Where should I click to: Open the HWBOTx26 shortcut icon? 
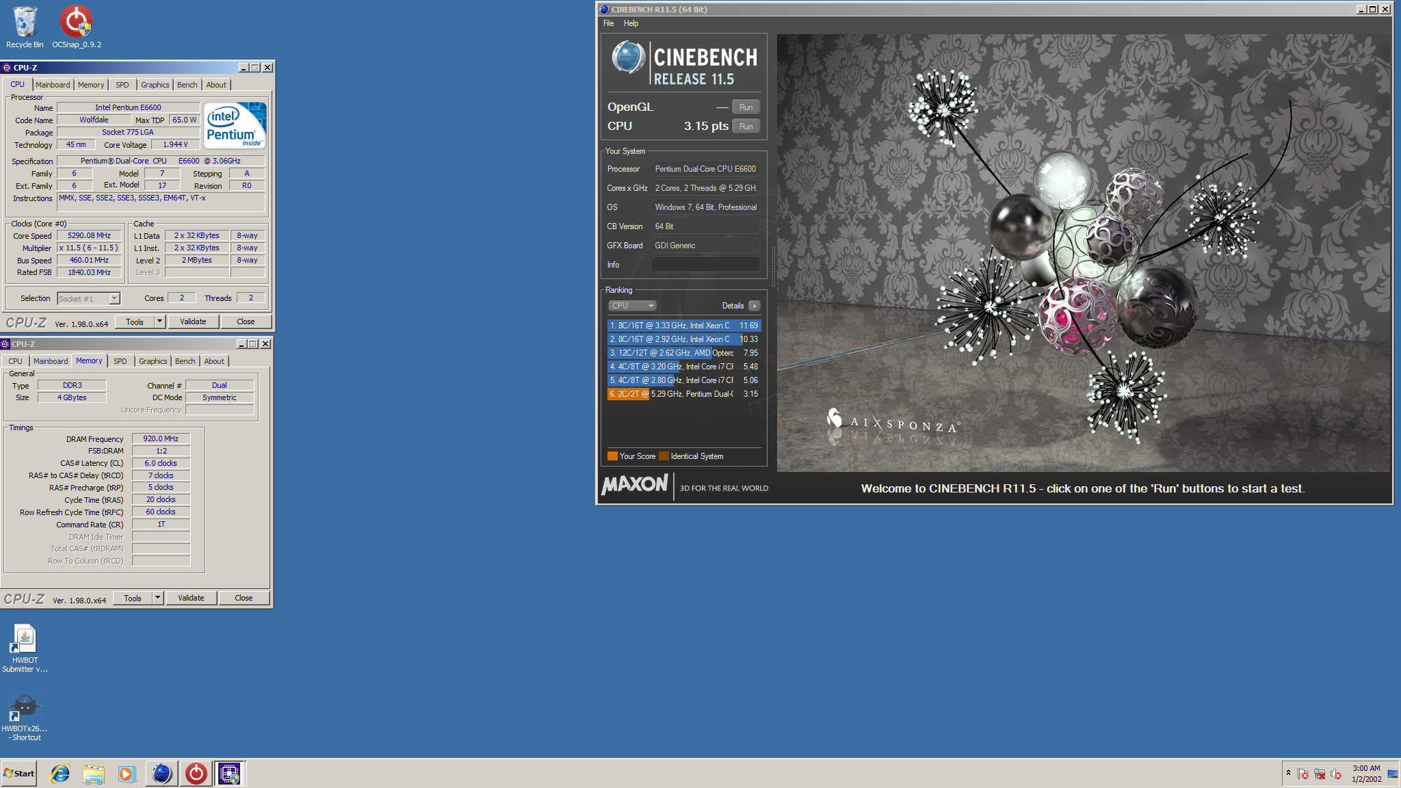tap(25, 715)
